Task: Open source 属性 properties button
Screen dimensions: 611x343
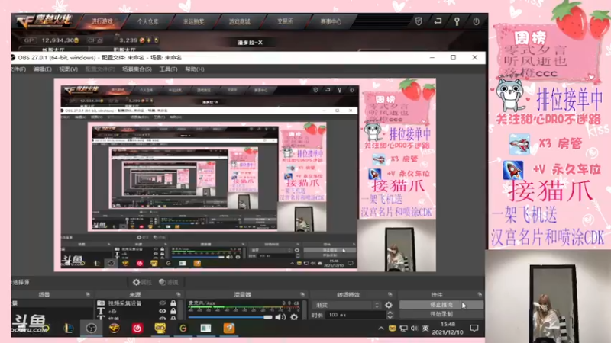Action: pyautogui.click(x=142, y=282)
